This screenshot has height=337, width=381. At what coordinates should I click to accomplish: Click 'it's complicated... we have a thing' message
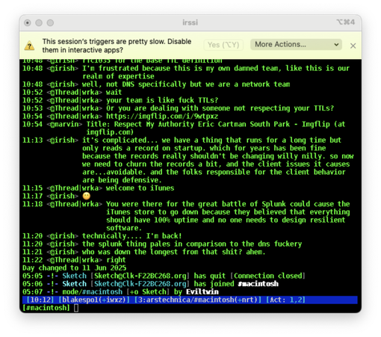(x=218, y=160)
